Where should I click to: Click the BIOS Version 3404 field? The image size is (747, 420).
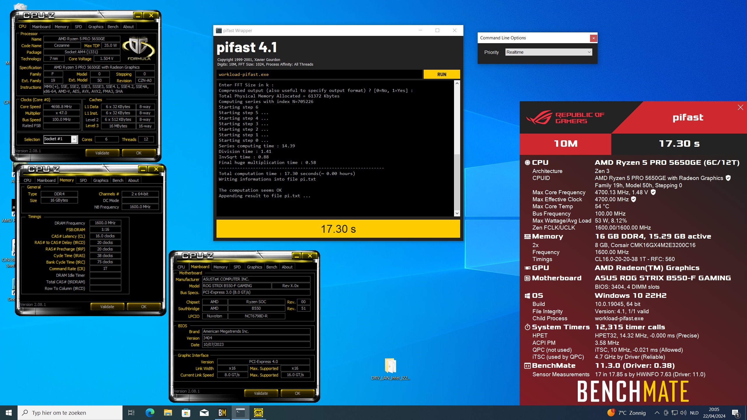[256, 338]
